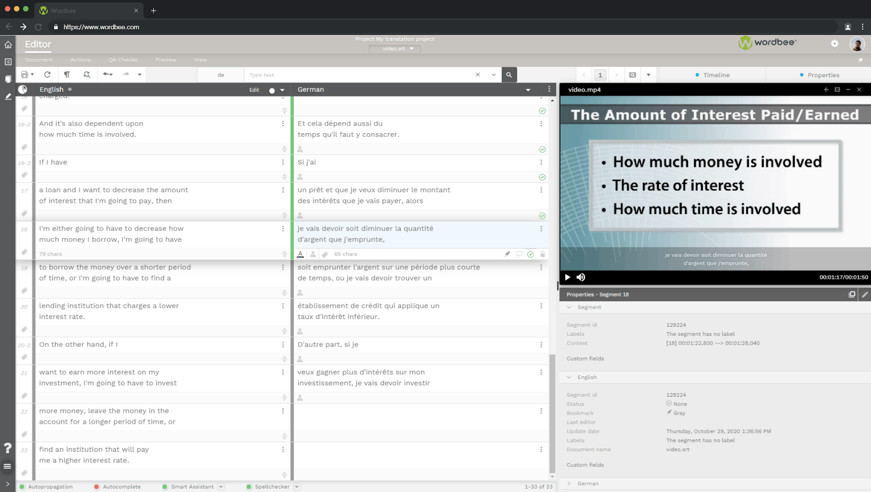Open comment bubble icon for segment 18

click(519, 254)
